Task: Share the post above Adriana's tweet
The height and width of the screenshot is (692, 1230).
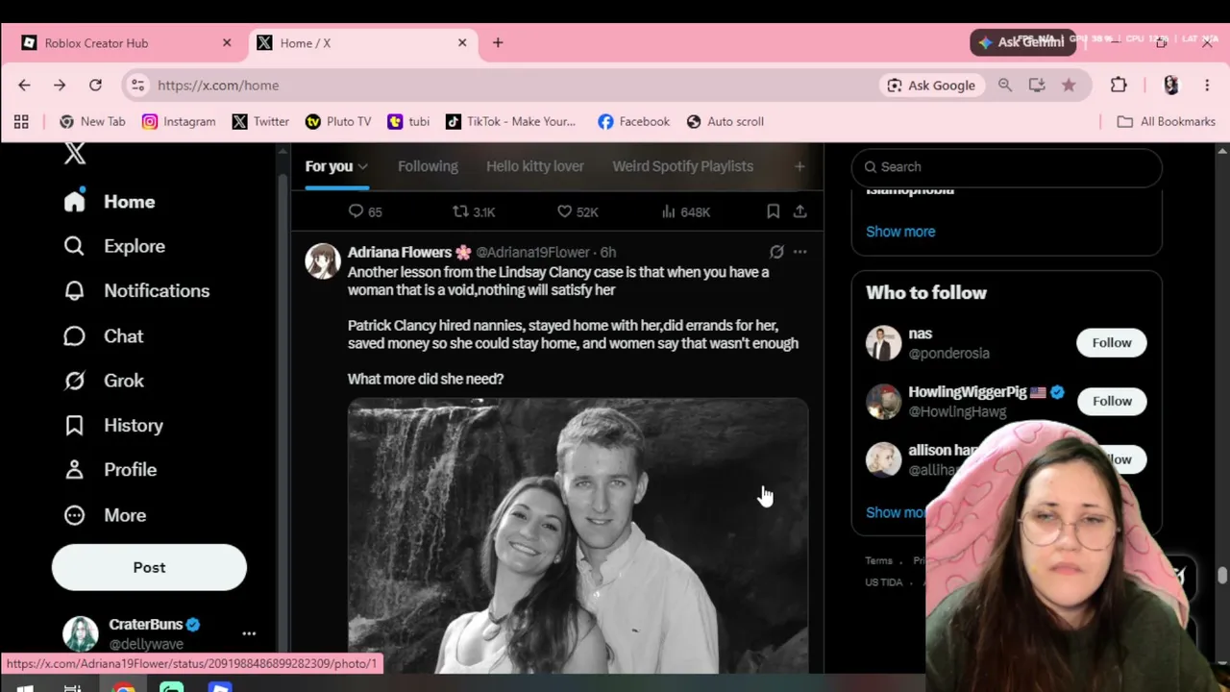Action: [799, 211]
